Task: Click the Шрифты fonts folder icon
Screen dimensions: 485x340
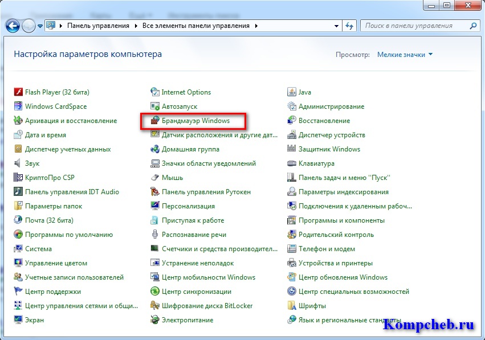Action: (292, 306)
